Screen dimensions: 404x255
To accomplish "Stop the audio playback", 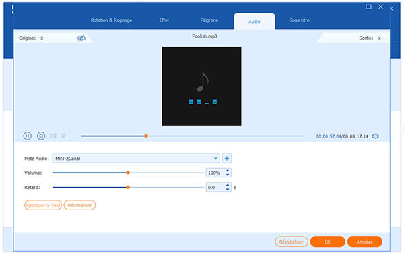I will pyautogui.click(x=41, y=136).
